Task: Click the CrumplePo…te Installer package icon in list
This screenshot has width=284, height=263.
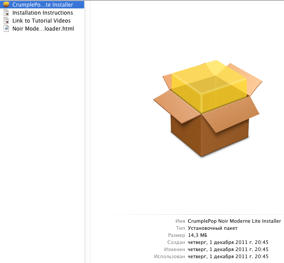Action: 6,4
